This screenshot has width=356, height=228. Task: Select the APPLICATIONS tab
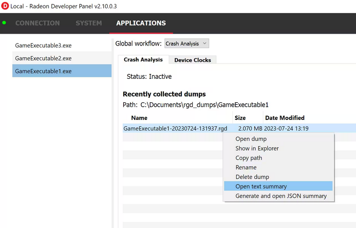141,23
